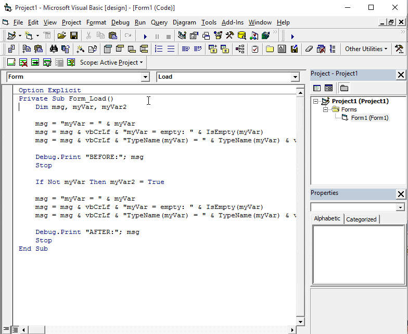Switch to the Categorized properties tab
408x334 pixels.
pyautogui.click(x=361, y=219)
